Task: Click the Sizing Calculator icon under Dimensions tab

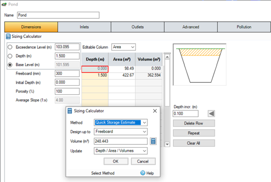Action: (8, 36)
